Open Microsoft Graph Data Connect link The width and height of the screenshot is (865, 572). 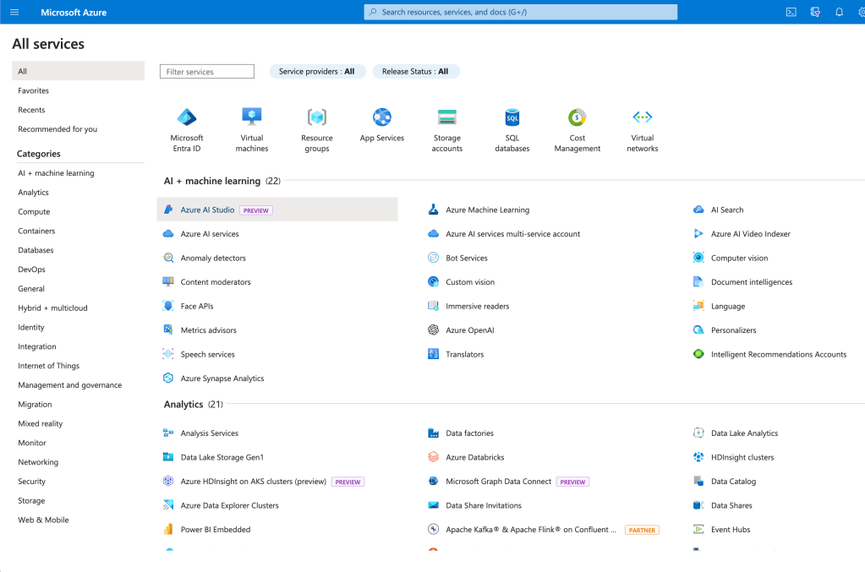pyautogui.click(x=499, y=482)
